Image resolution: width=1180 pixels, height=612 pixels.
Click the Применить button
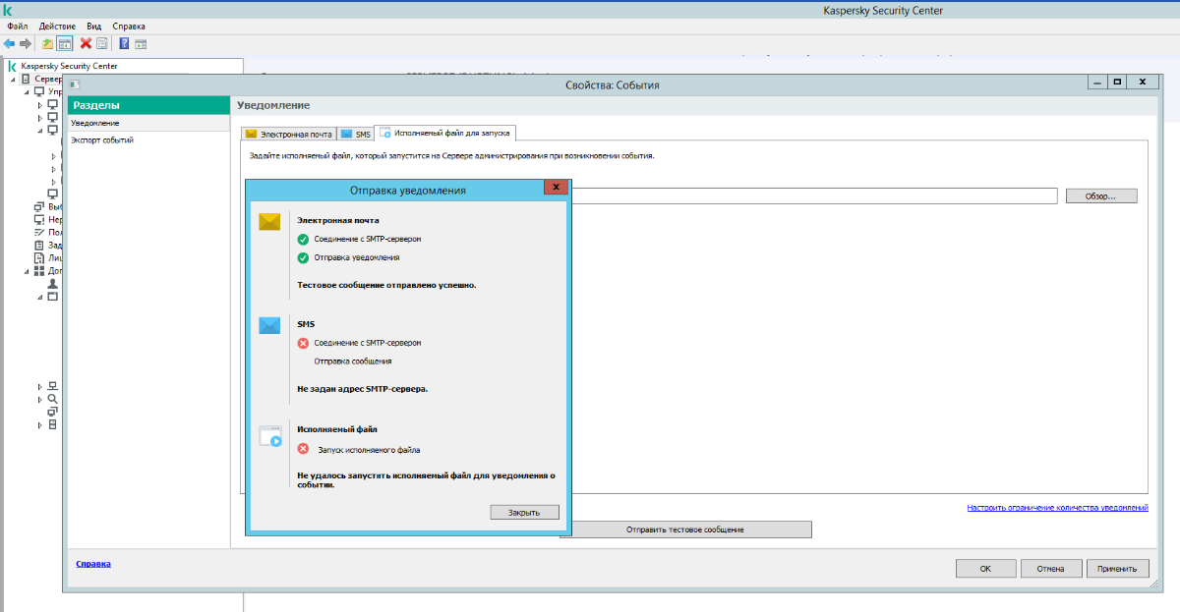[1117, 568]
